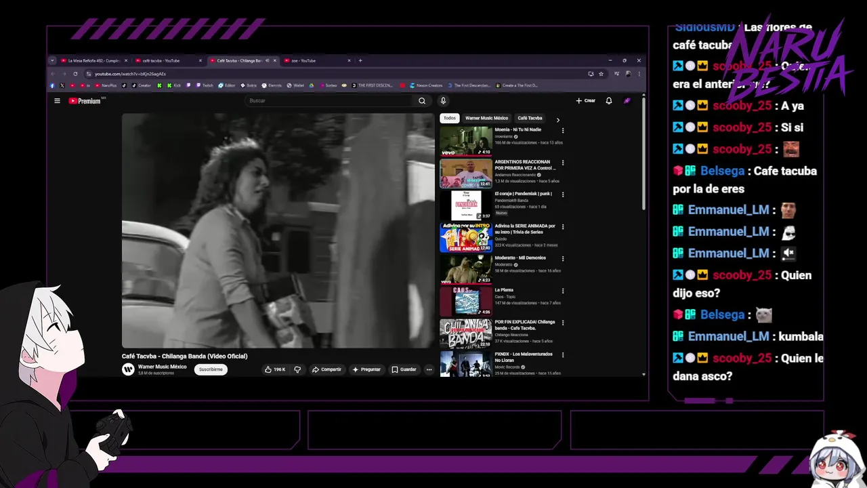Open POR FIN EXPLICADA Chilanga banda thumbnail
This screenshot has height=488, width=867.
(x=466, y=333)
